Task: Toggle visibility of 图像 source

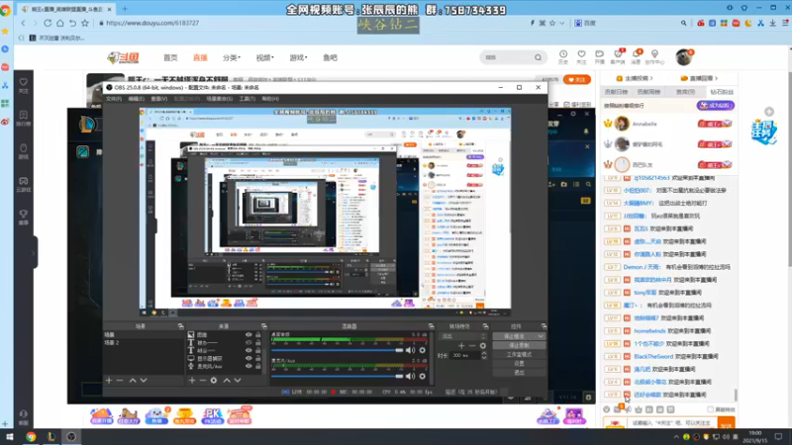Action: coord(248,335)
